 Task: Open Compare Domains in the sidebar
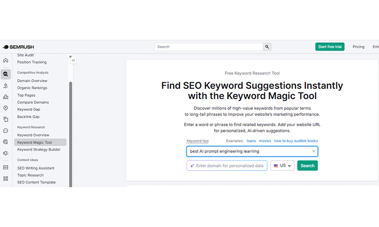(33, 102)
